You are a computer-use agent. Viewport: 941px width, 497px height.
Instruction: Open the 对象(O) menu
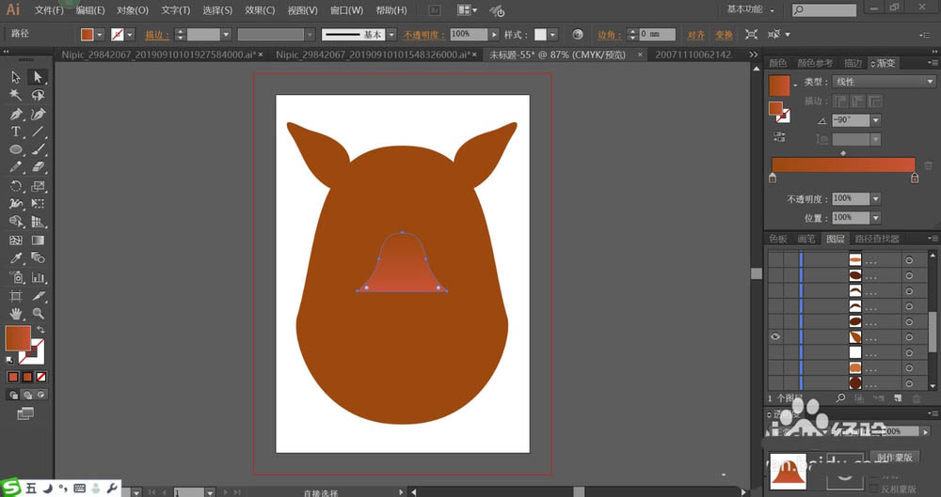point(133,10)
